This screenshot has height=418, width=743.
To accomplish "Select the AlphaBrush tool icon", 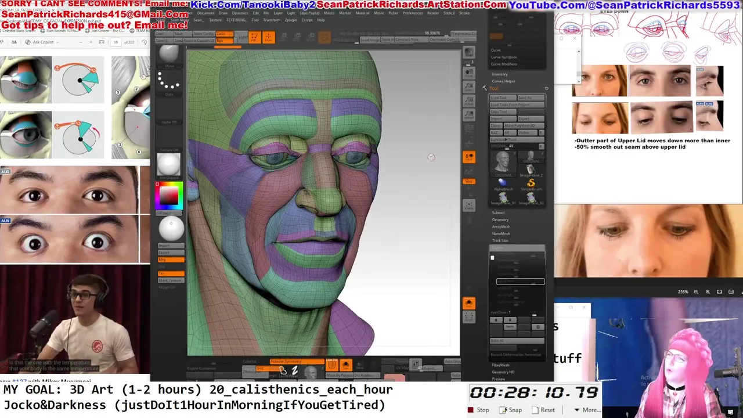I will point(503,183).
